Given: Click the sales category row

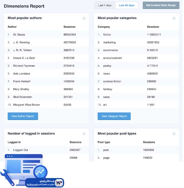Looking at the screenshot, I should coord(137,97).
